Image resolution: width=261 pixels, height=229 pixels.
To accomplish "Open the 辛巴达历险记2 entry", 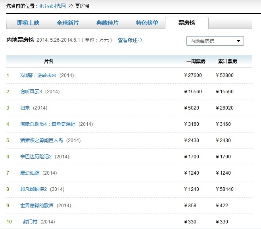I will pyautogui.click(x=36, y=157).
